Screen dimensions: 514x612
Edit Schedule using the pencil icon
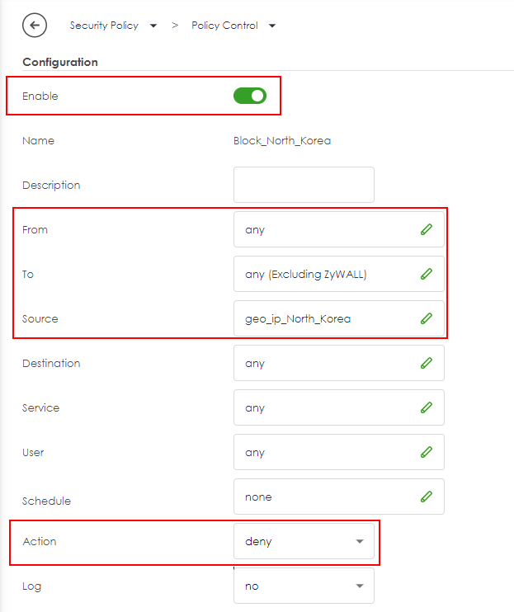click(426, 497)
